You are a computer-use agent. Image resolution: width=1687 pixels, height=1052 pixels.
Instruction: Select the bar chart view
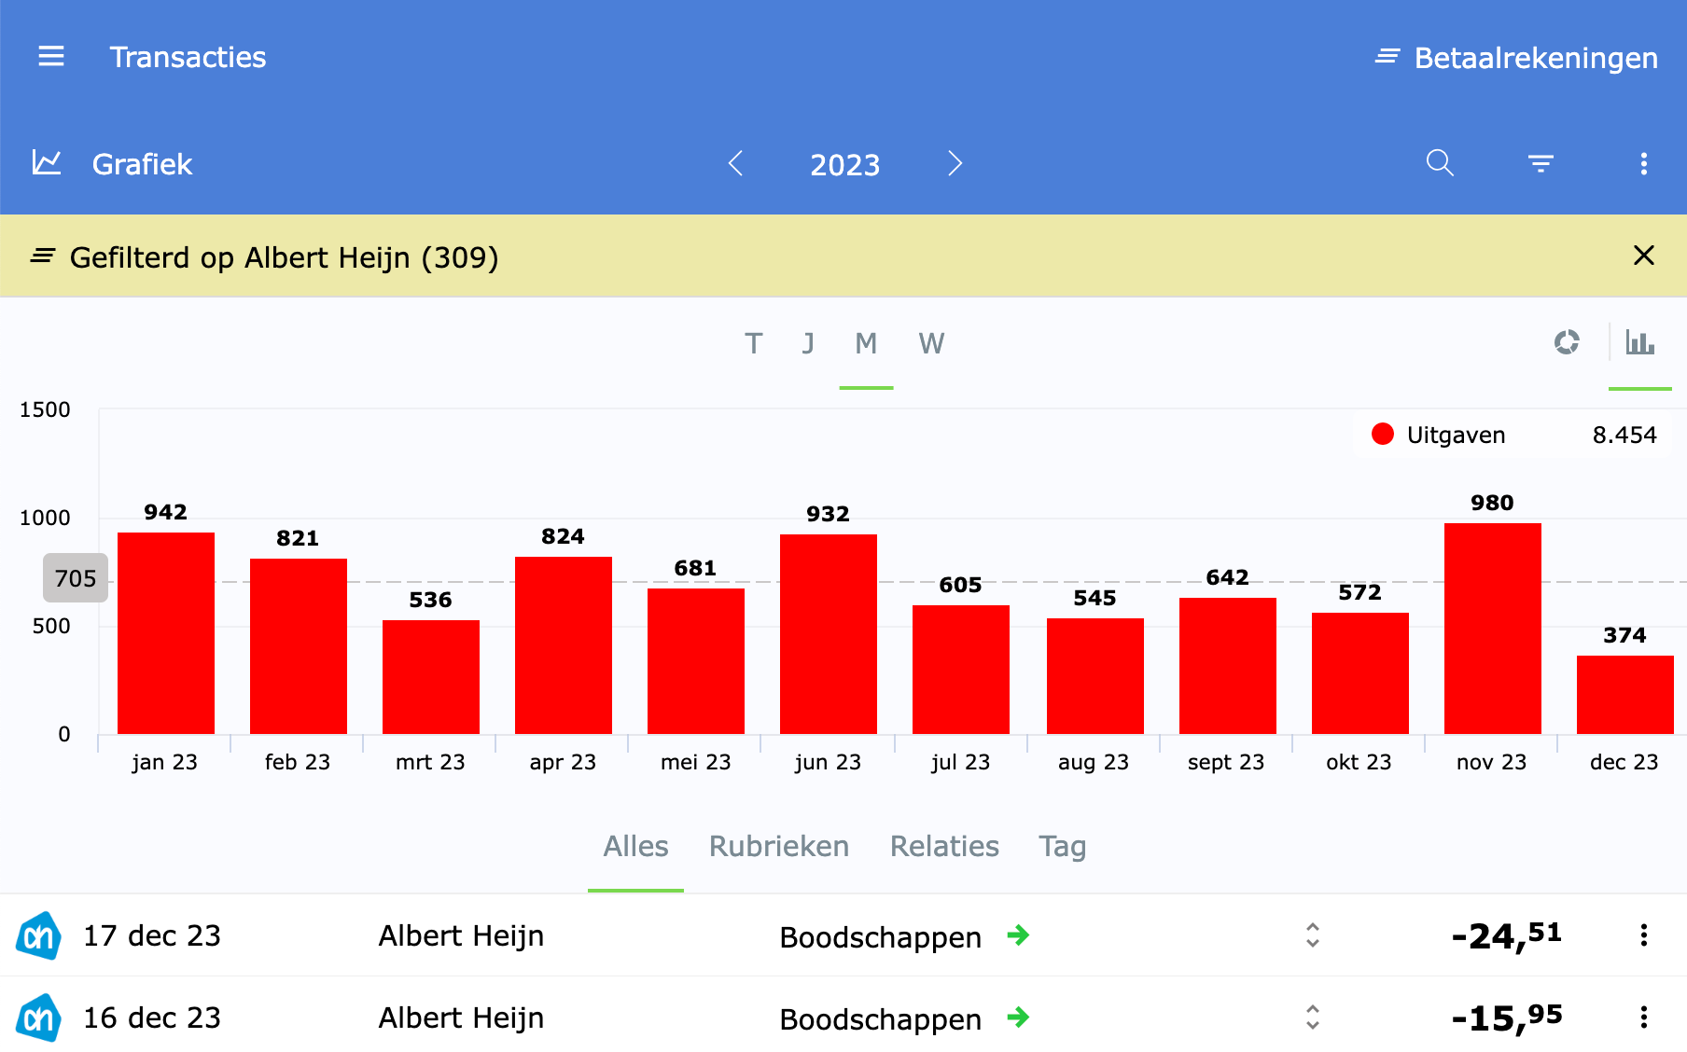(x=1639, y=342)
